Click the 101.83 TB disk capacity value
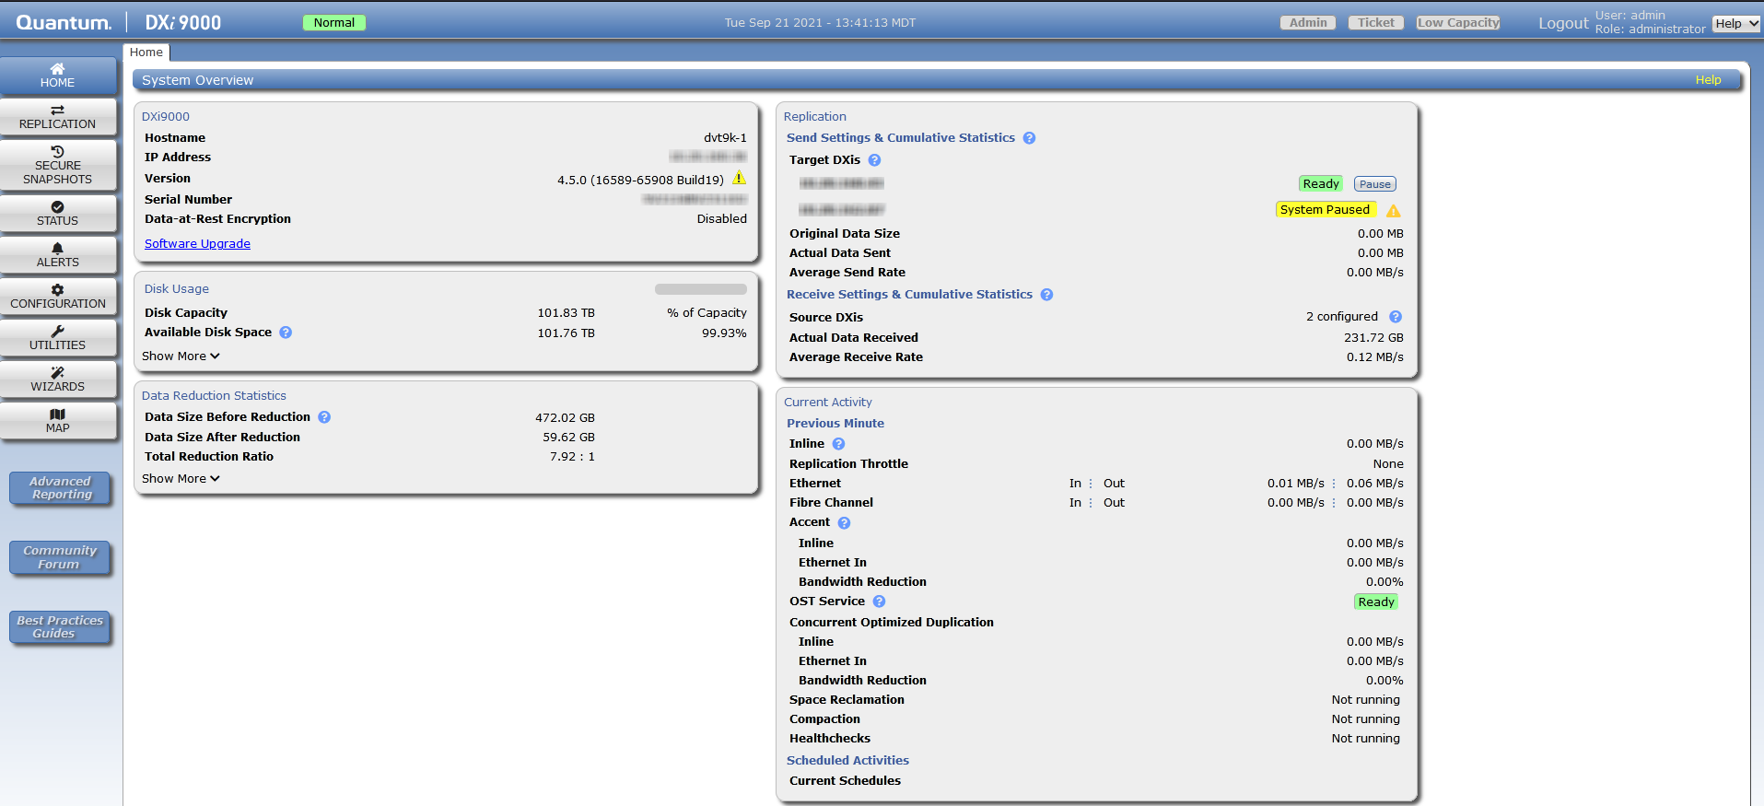This screenshot has width=1764, height=806. point(566,313)
